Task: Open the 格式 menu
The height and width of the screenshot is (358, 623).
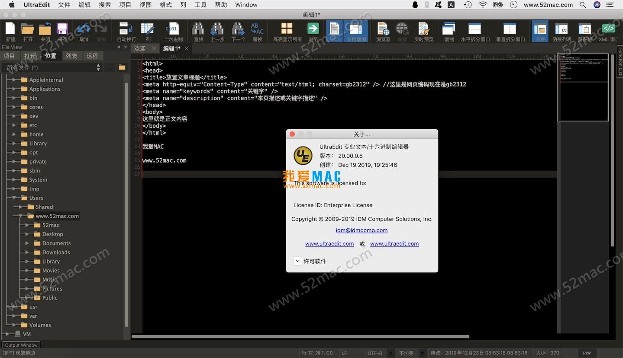Action: point(166,5)
